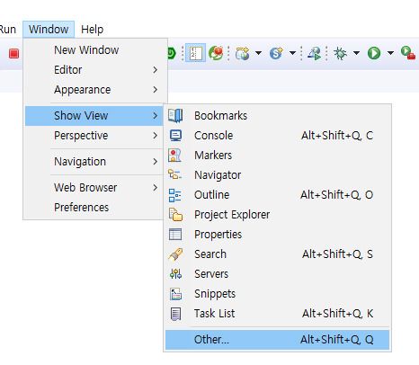Open the Help menu
419x365 pixels.
92,30
